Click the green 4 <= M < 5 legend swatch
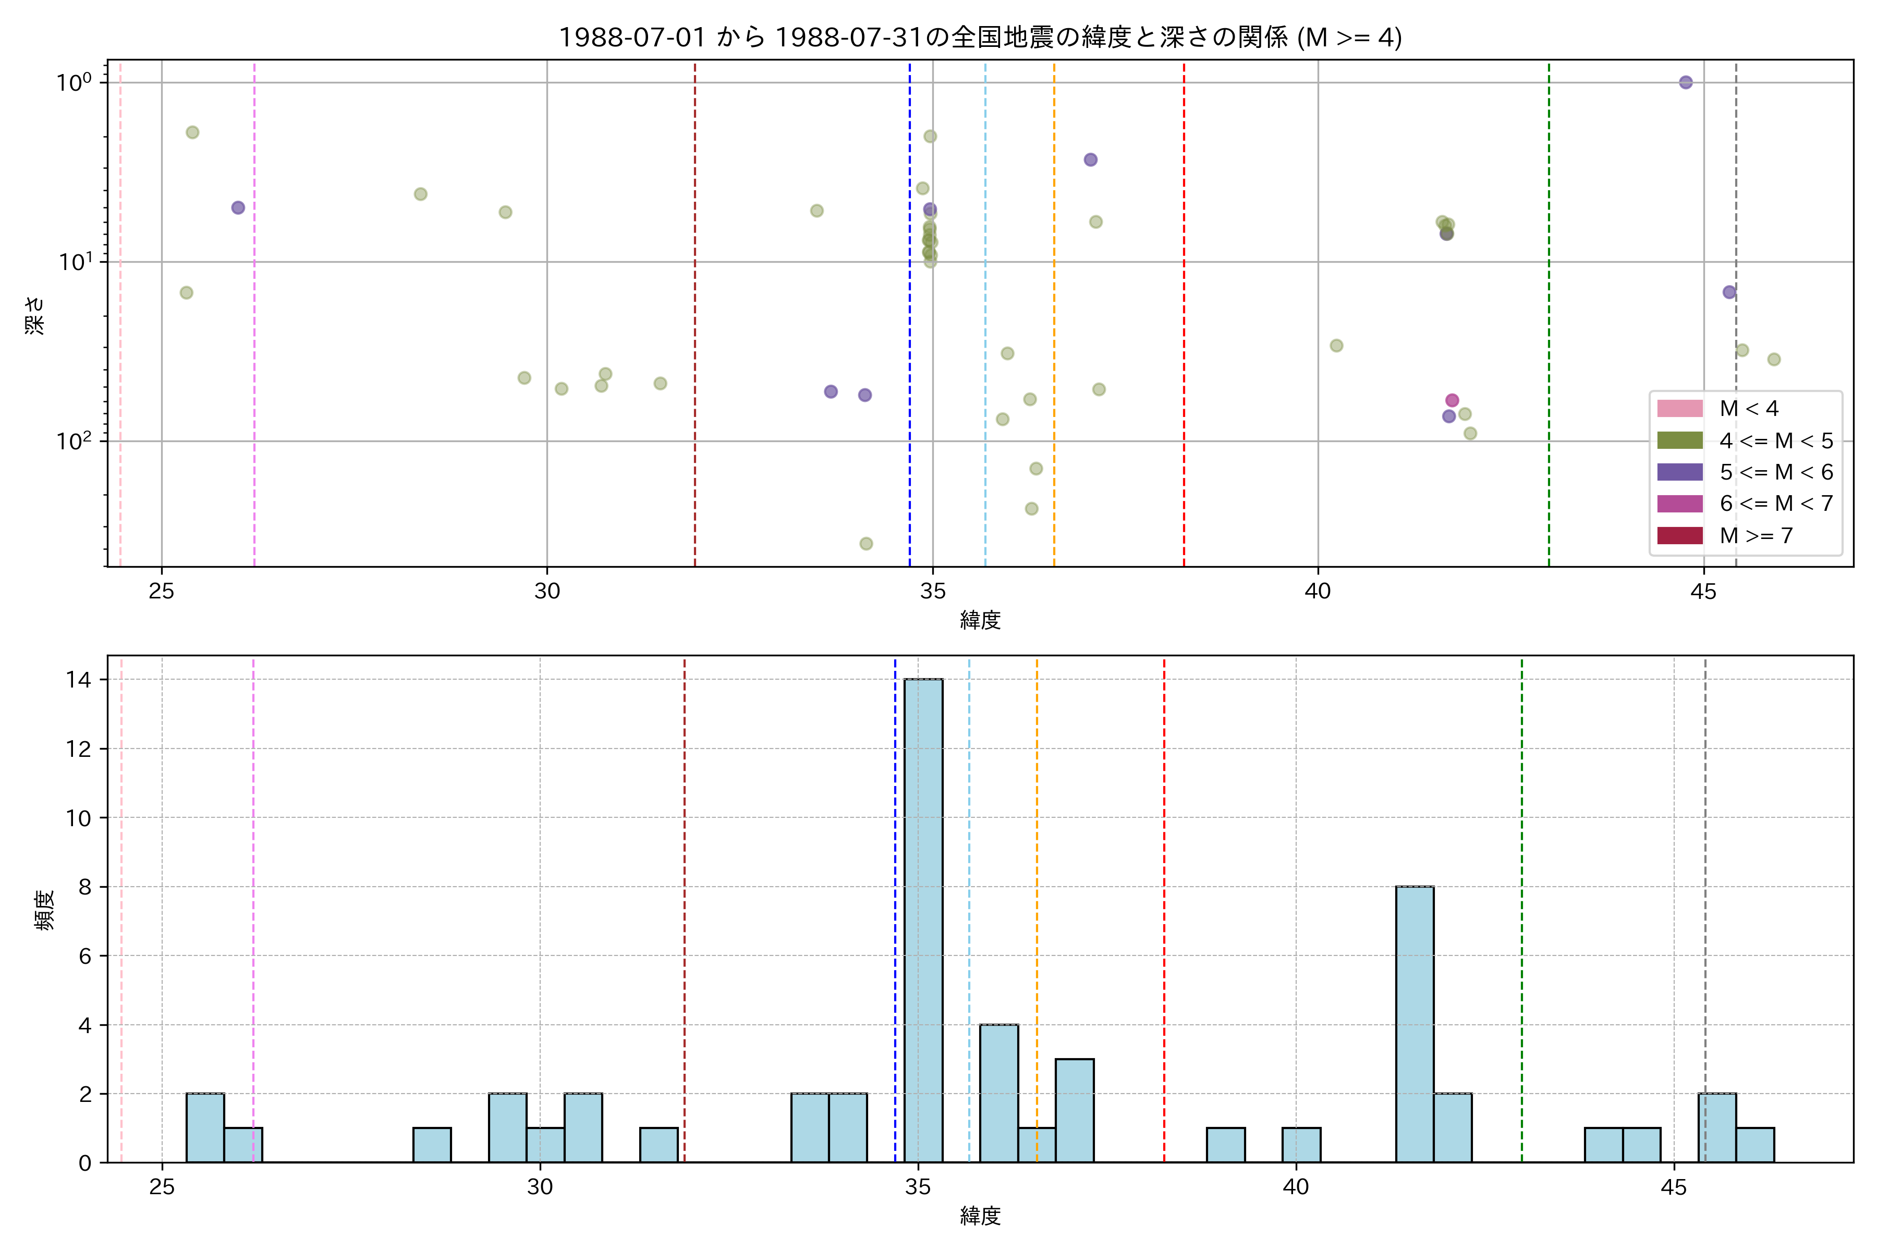This screenshot has height=1251, width=1877. tap(1680, 440)
